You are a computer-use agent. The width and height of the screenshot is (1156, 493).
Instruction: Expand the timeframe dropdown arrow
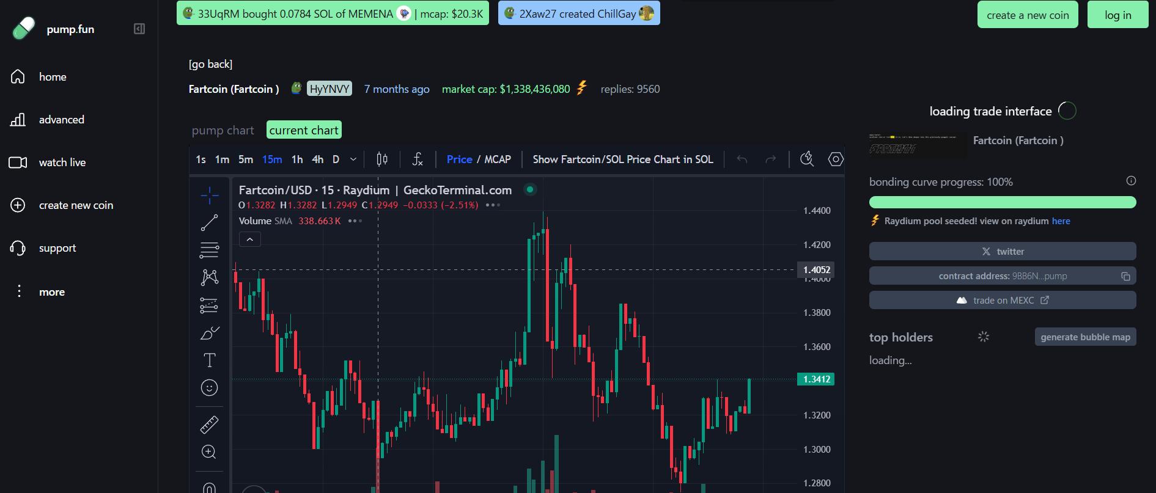pyautogui.click(x=353, y=159)
